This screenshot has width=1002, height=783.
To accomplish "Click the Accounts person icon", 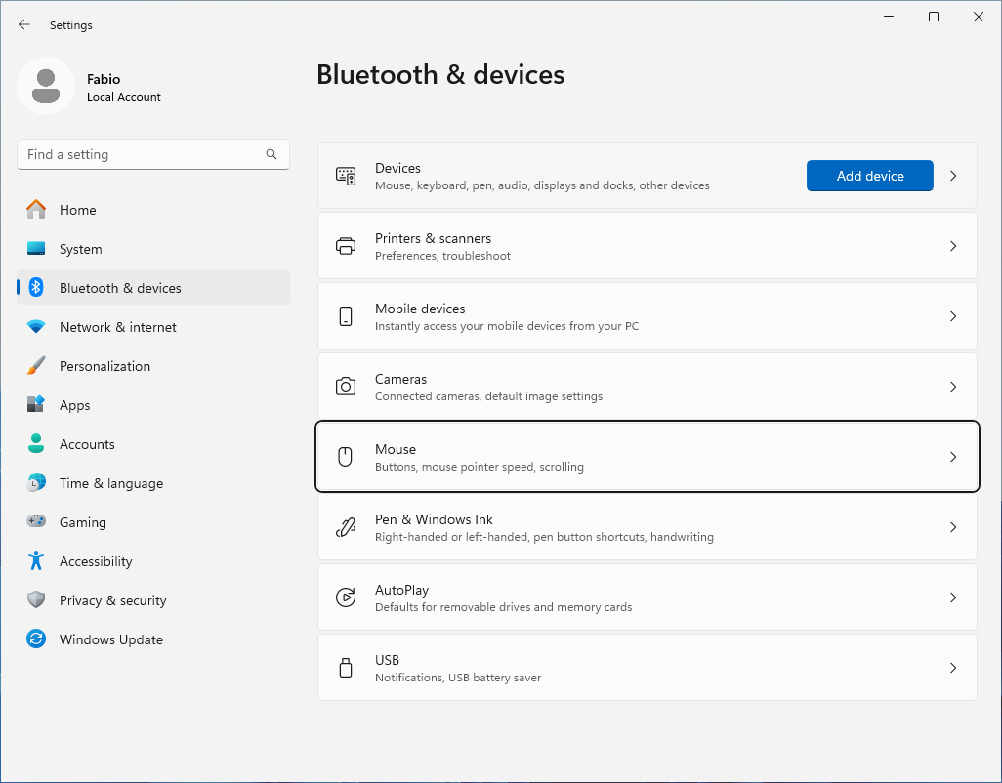I will point(36,443).
